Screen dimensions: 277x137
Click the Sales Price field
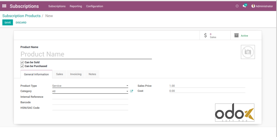(x=207, y=86)
